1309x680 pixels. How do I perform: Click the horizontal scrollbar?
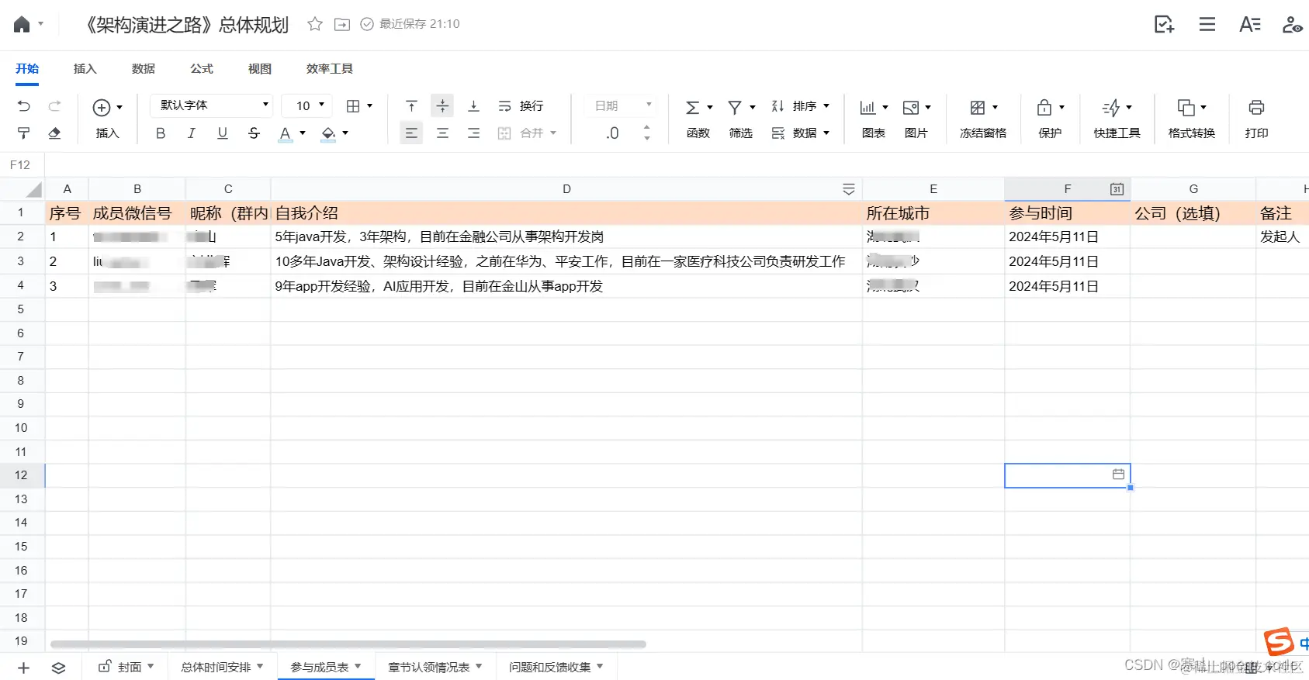(x=348, y=644)
